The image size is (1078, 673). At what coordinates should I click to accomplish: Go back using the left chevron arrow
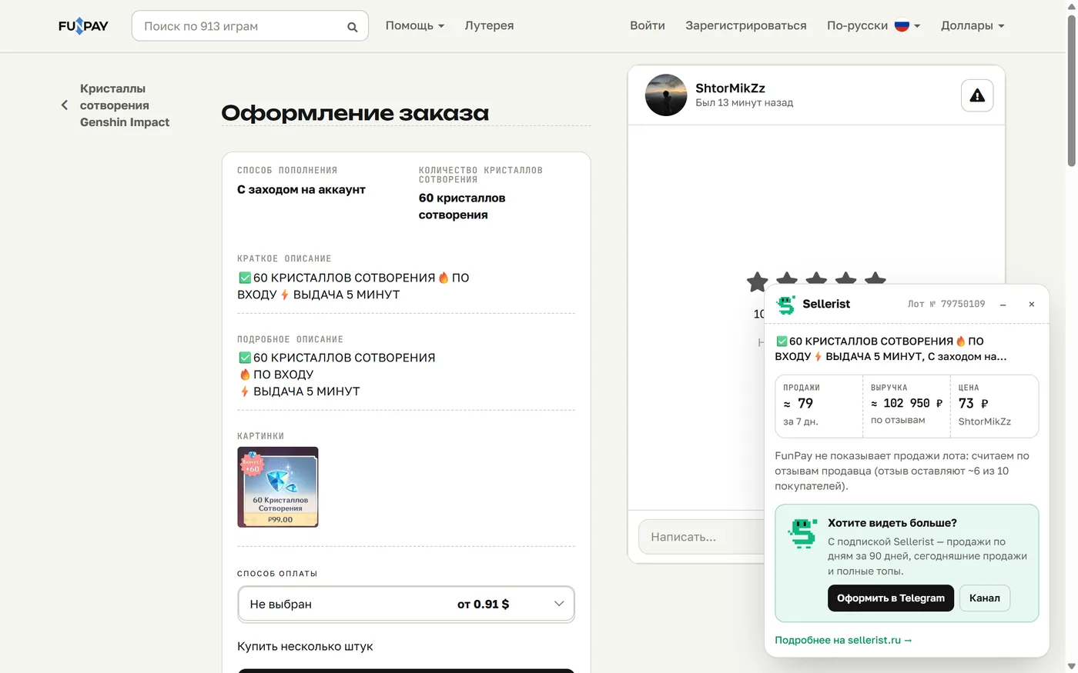coord(65,105)
